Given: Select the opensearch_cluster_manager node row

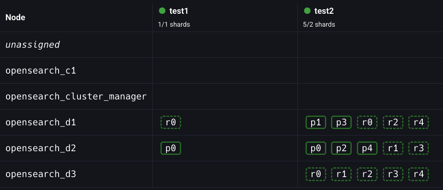Looking at the screenshot, I should click(76, 97).
